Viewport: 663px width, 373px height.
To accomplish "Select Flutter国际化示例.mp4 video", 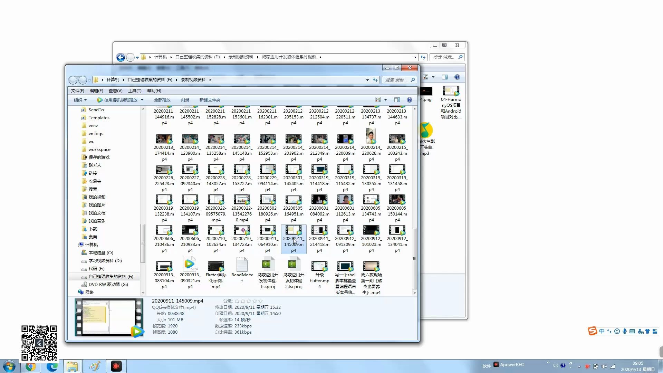I will point(216,275).
